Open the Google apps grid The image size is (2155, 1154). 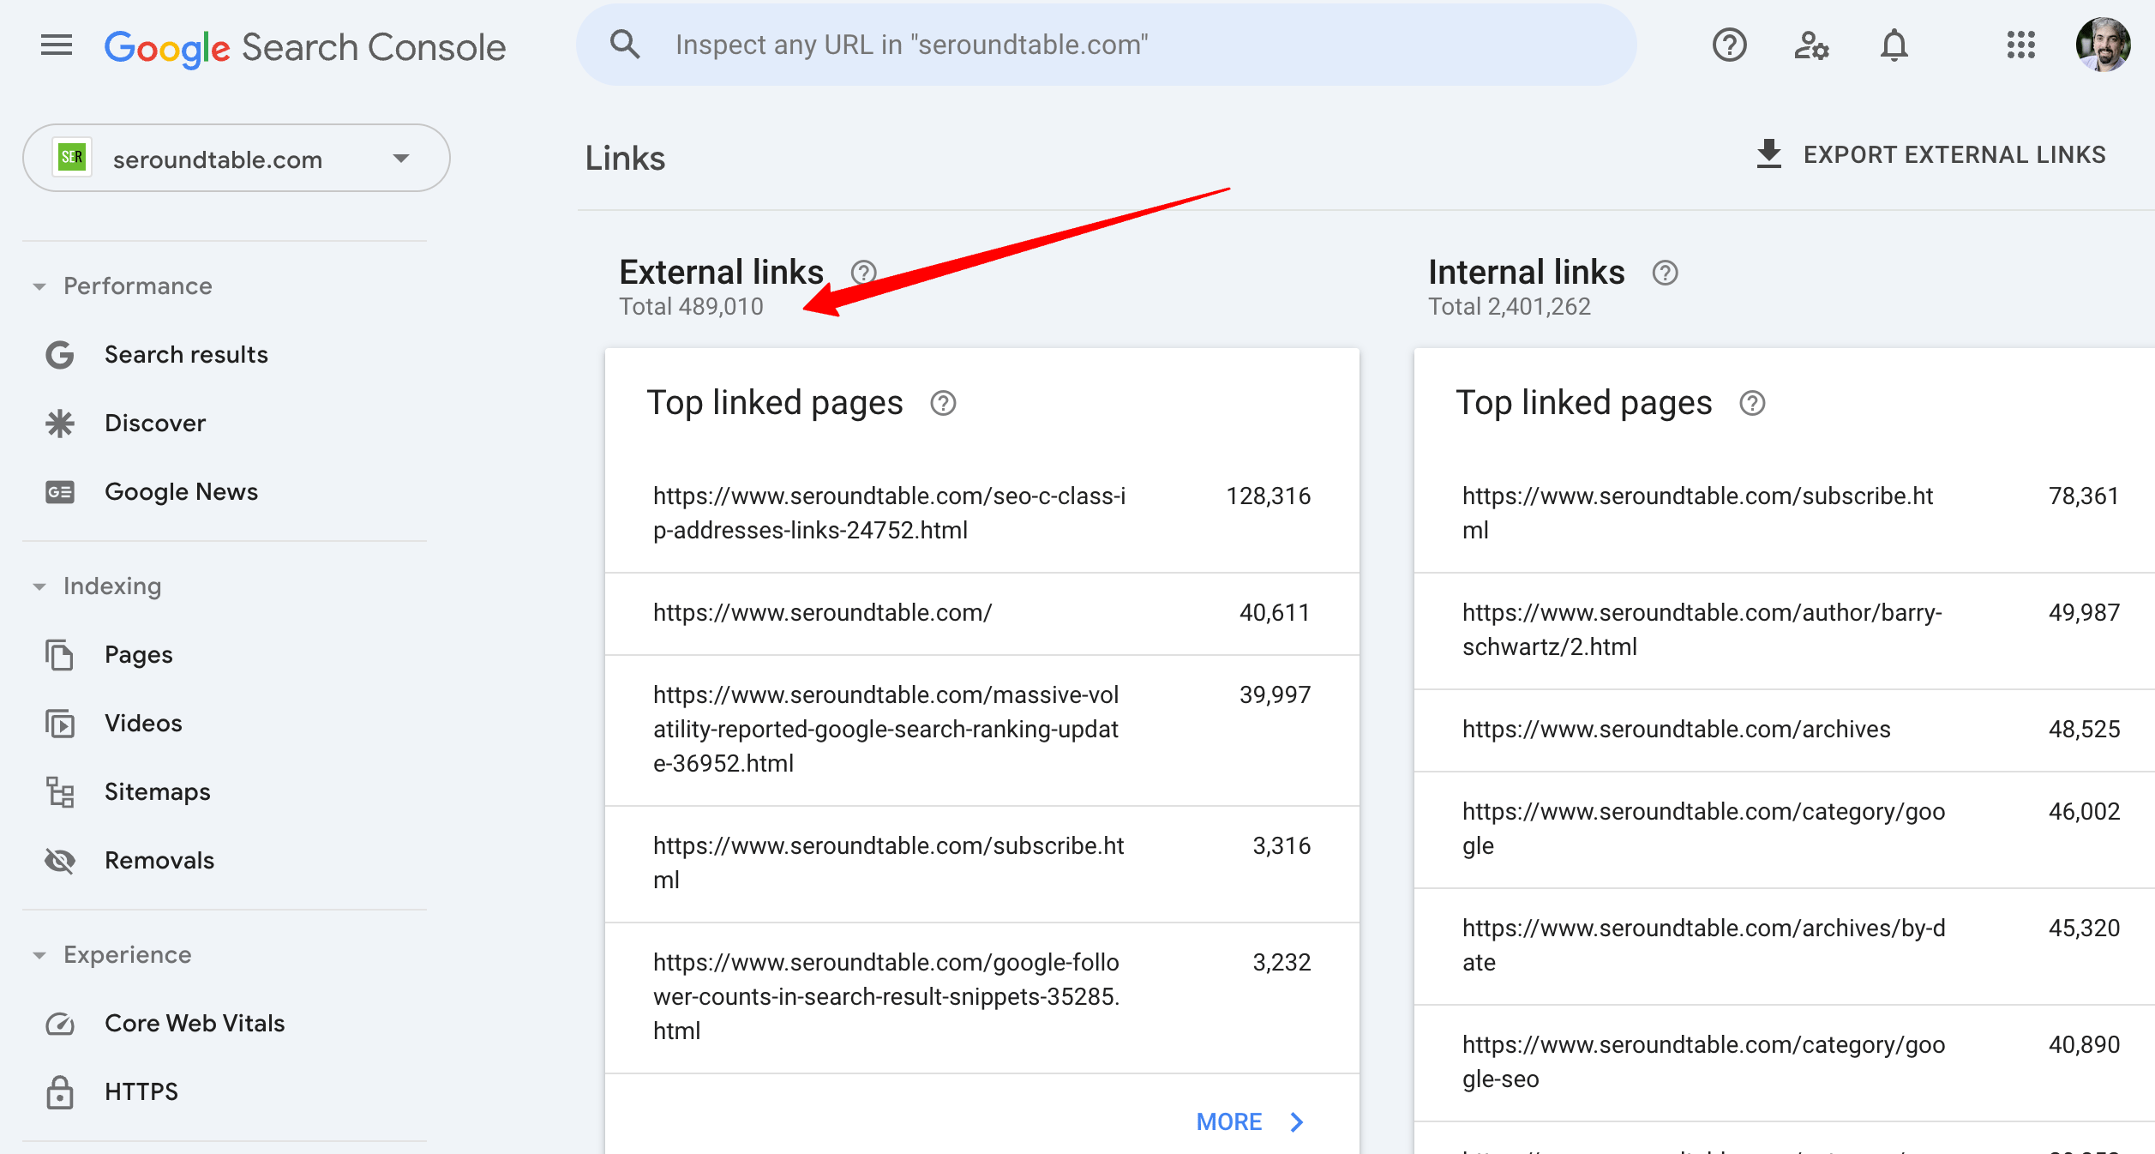[x=2020, y=45]
